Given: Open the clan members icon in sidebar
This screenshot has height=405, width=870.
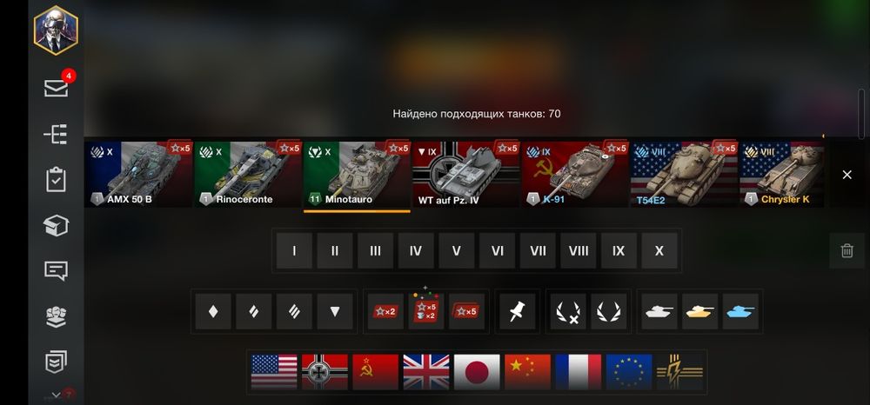Looking at the screenshot, I should pos(56,316).
